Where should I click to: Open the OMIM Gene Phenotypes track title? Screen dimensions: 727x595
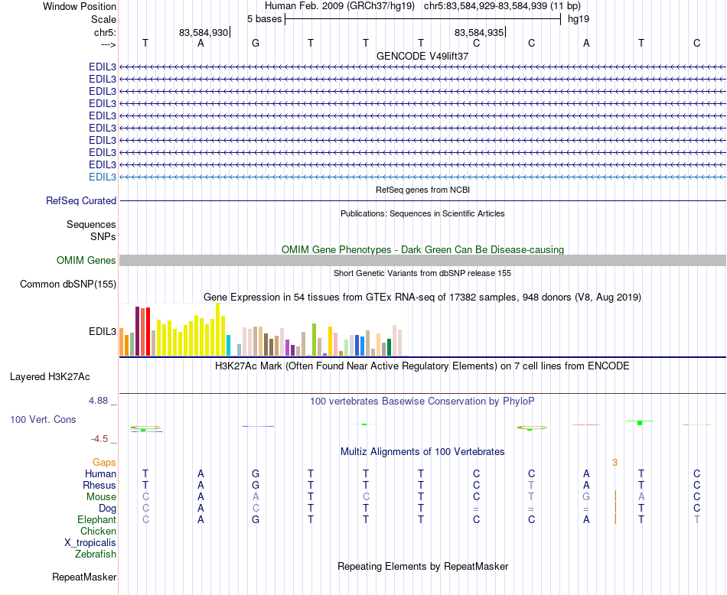coord(422,250)
